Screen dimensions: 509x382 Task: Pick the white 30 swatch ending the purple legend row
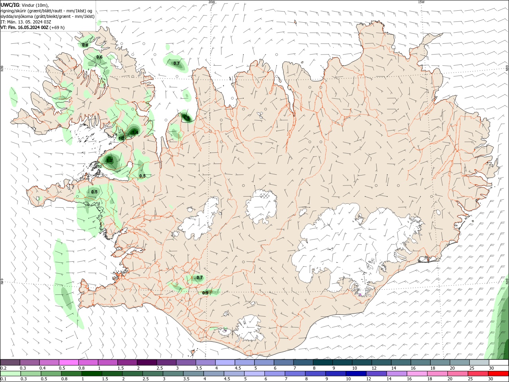[x=499, y=363]
